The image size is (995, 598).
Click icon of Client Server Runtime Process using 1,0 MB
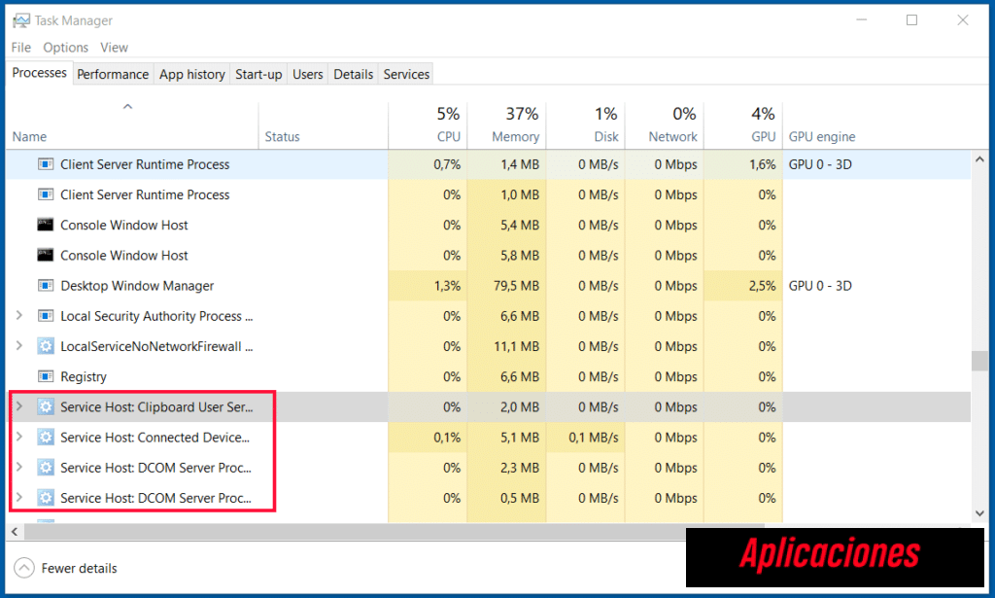pos(45,194)
